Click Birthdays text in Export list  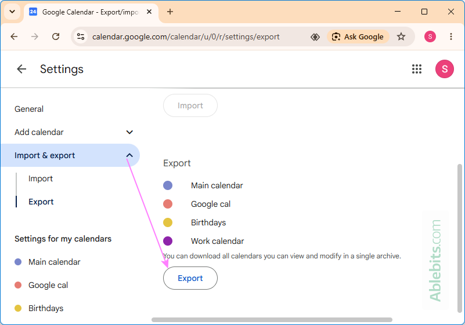click(208, 222)
